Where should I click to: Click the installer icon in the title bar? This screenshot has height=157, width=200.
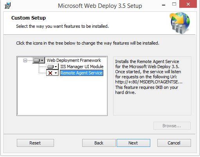point(7,5)
